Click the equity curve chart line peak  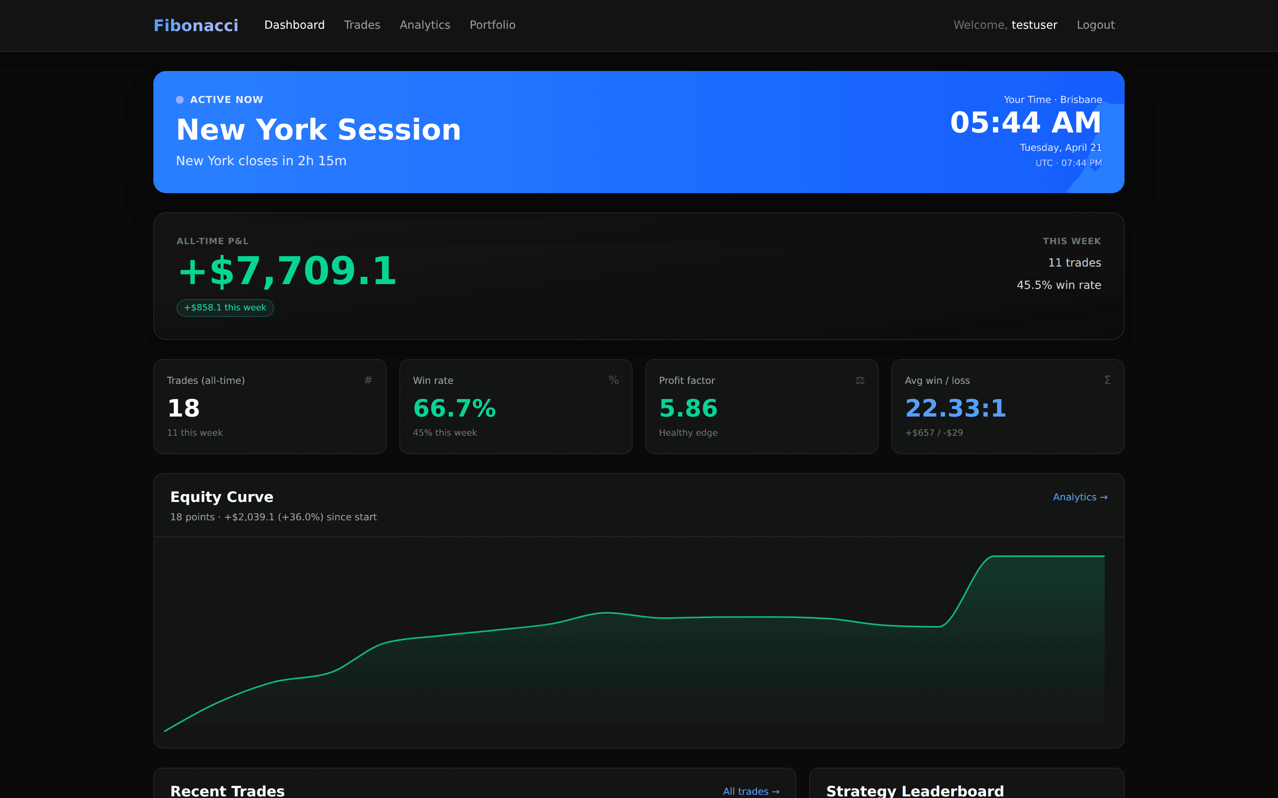1048,556
